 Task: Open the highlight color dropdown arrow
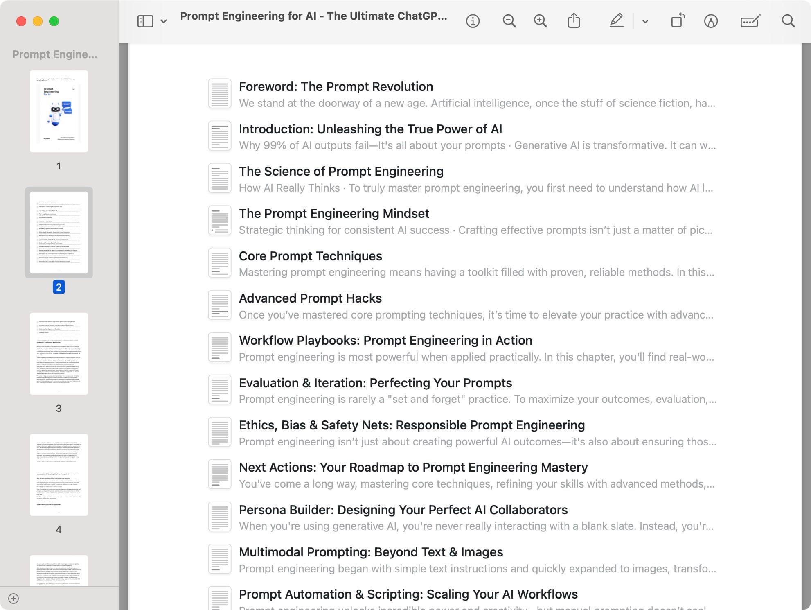(x=645, y=21)
